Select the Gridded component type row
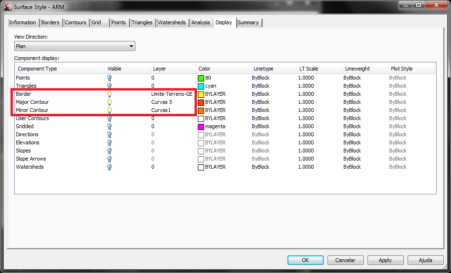The image size is (451, 273). (x=25, y=126)
